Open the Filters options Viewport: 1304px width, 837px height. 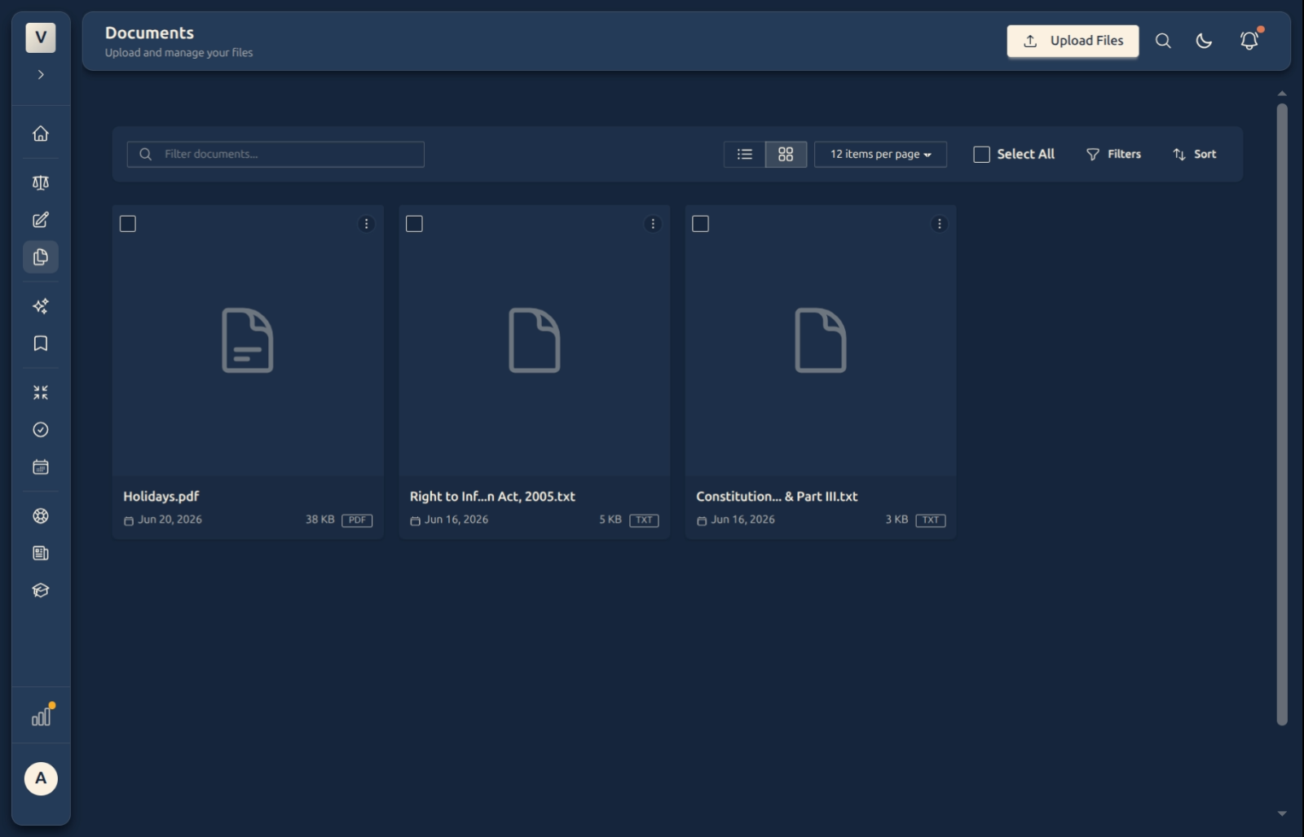coord(1113,154)
